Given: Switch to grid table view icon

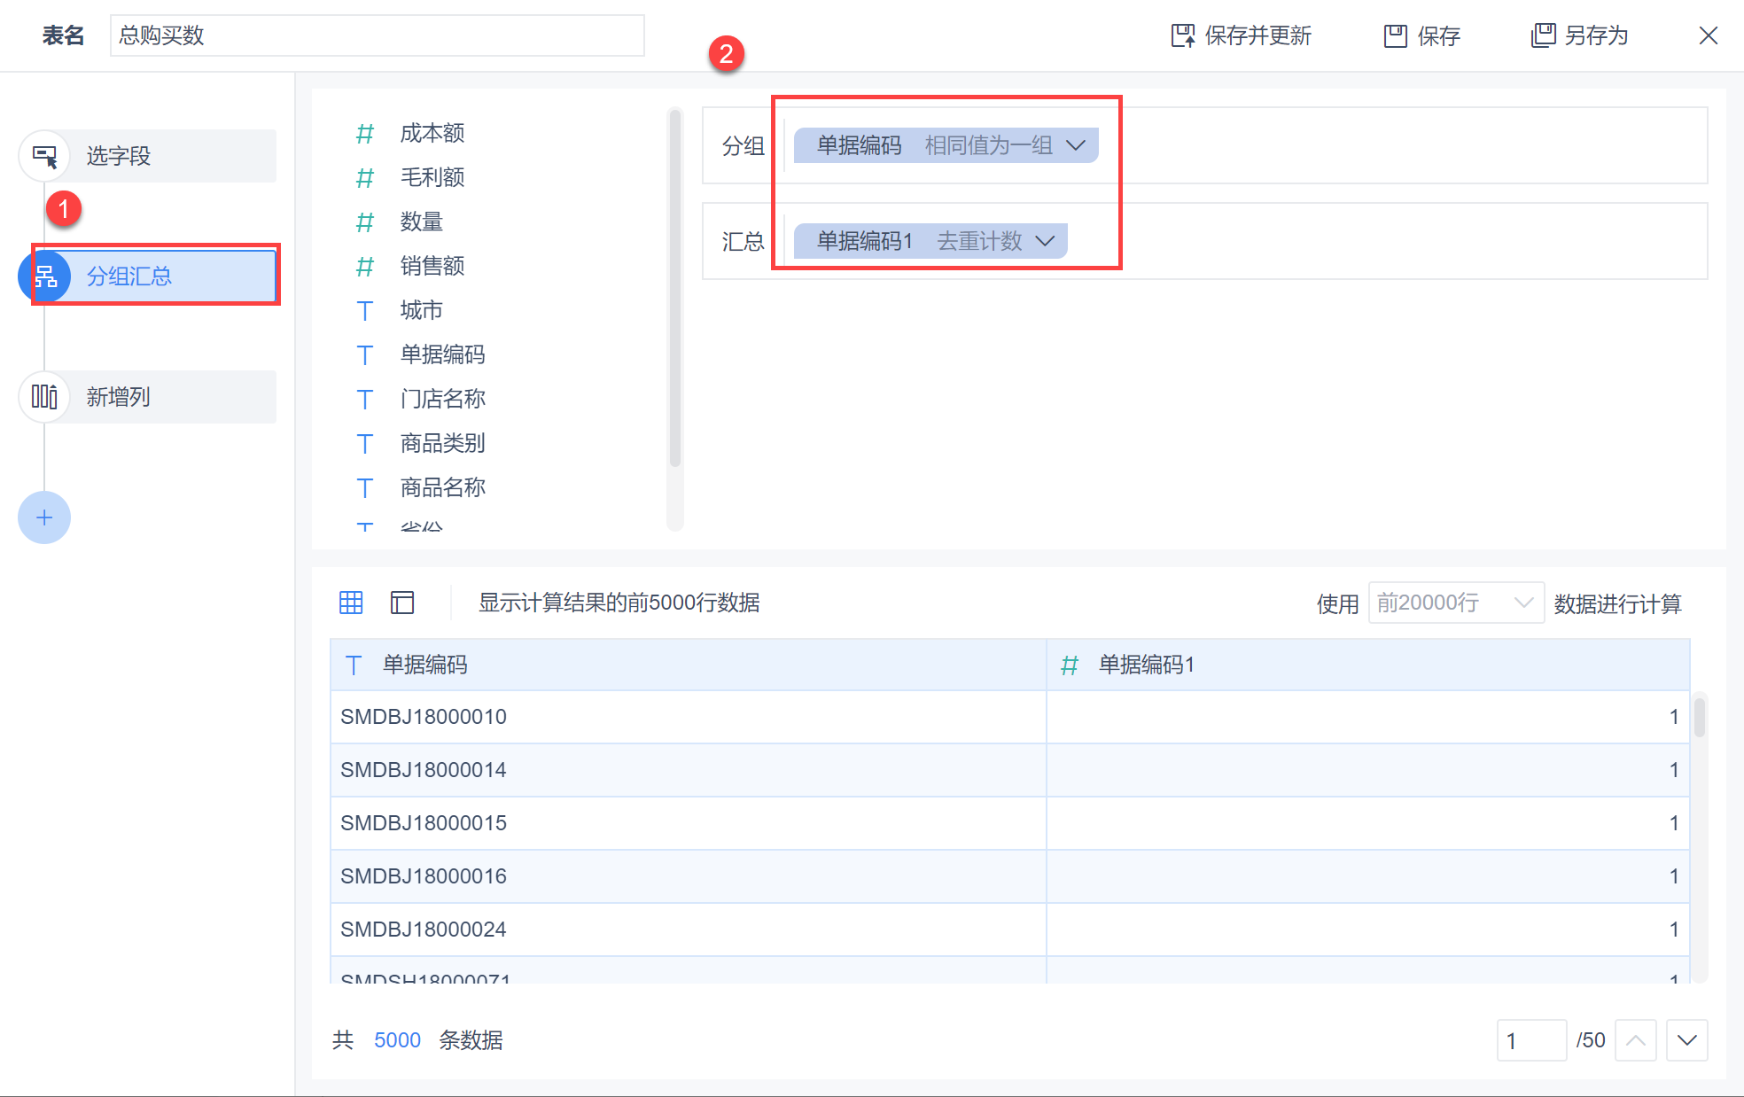Looking at the screenshot, I should point(351,603).
